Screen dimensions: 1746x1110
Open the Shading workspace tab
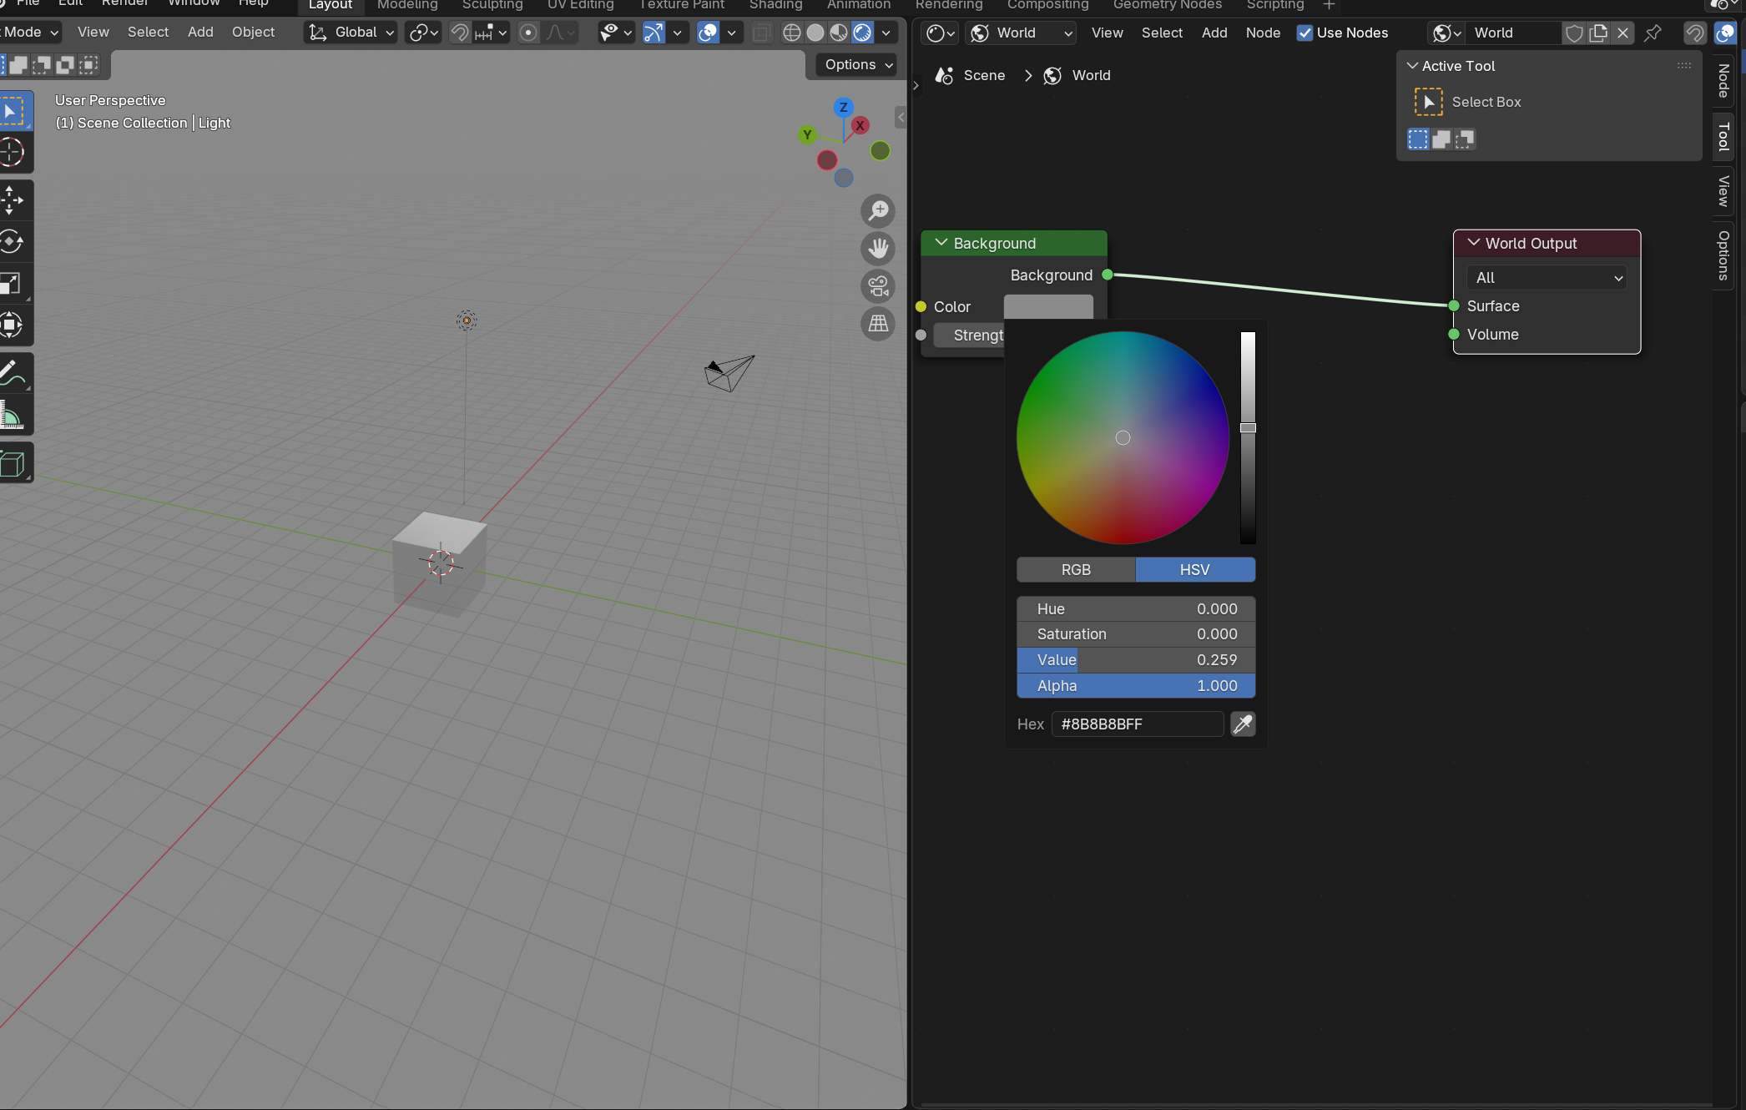coord(775,5)
